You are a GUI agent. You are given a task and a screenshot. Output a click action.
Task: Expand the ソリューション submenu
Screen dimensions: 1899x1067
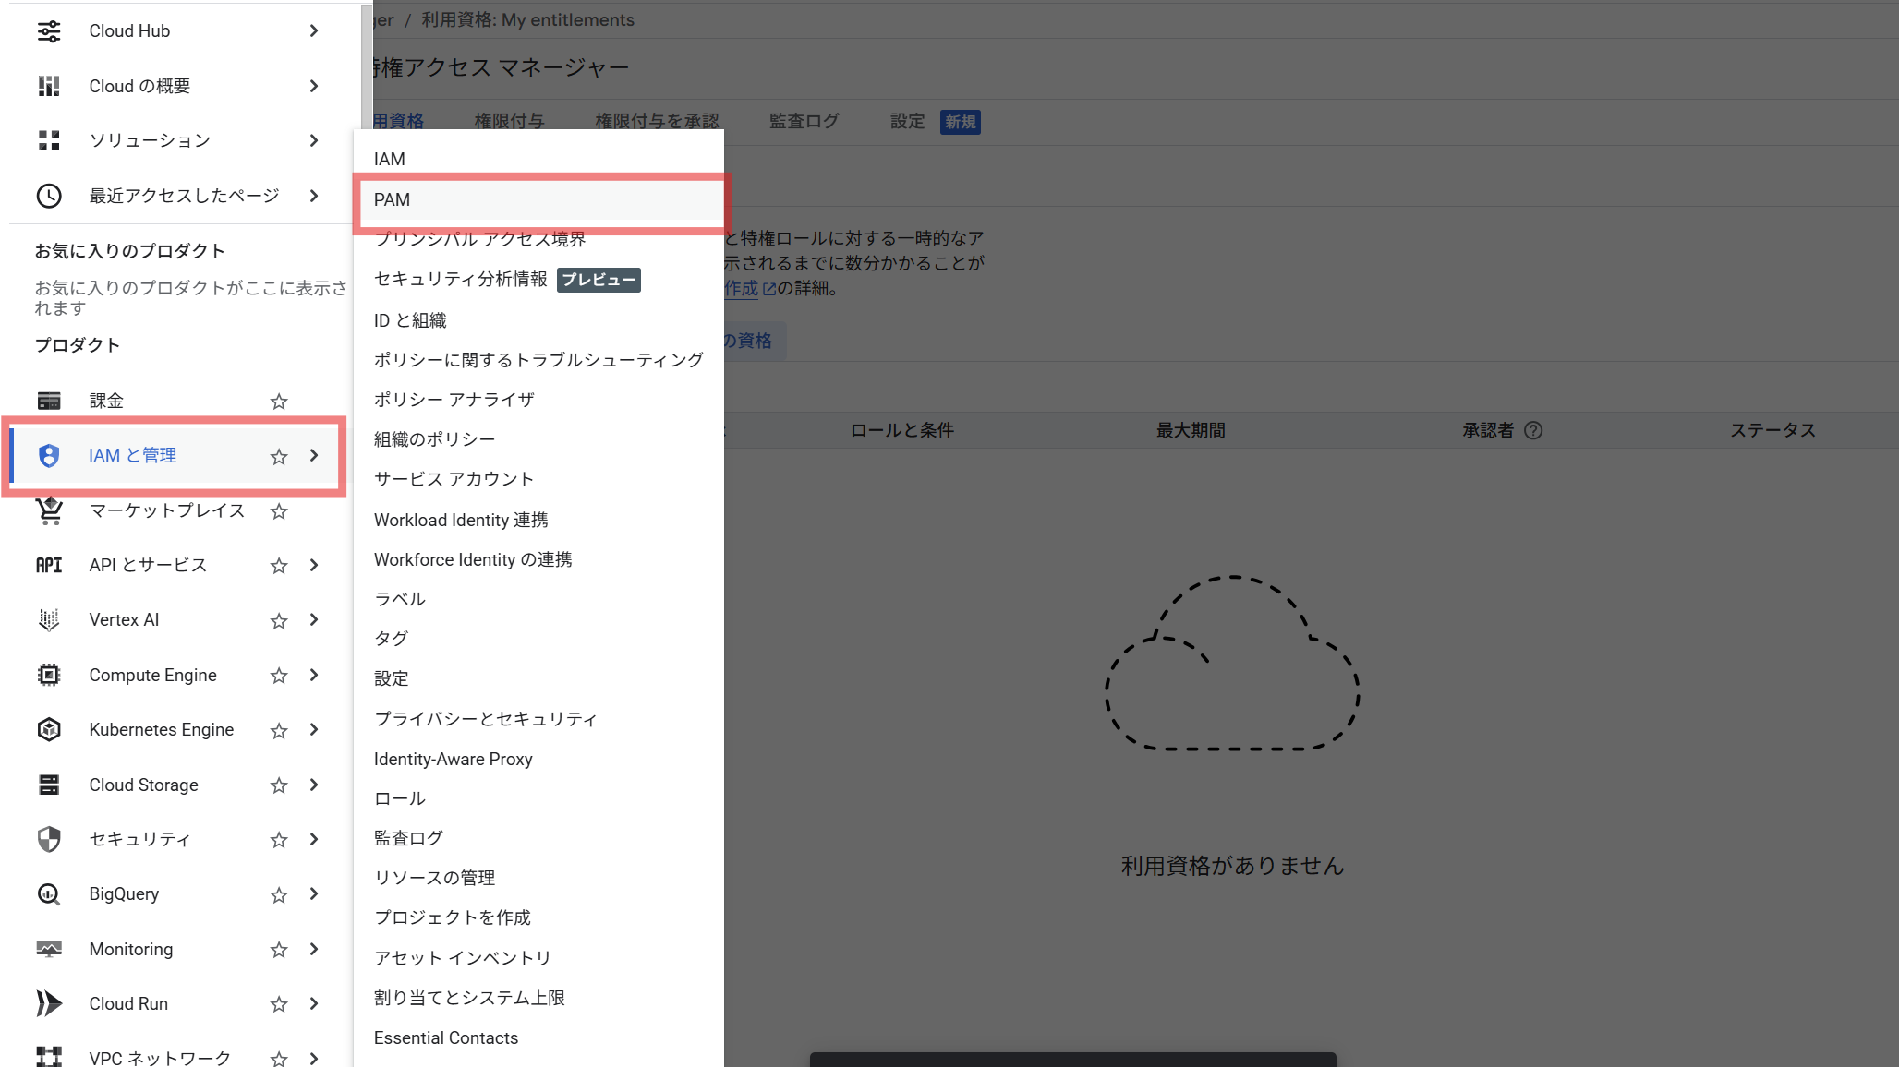[314, 140]
